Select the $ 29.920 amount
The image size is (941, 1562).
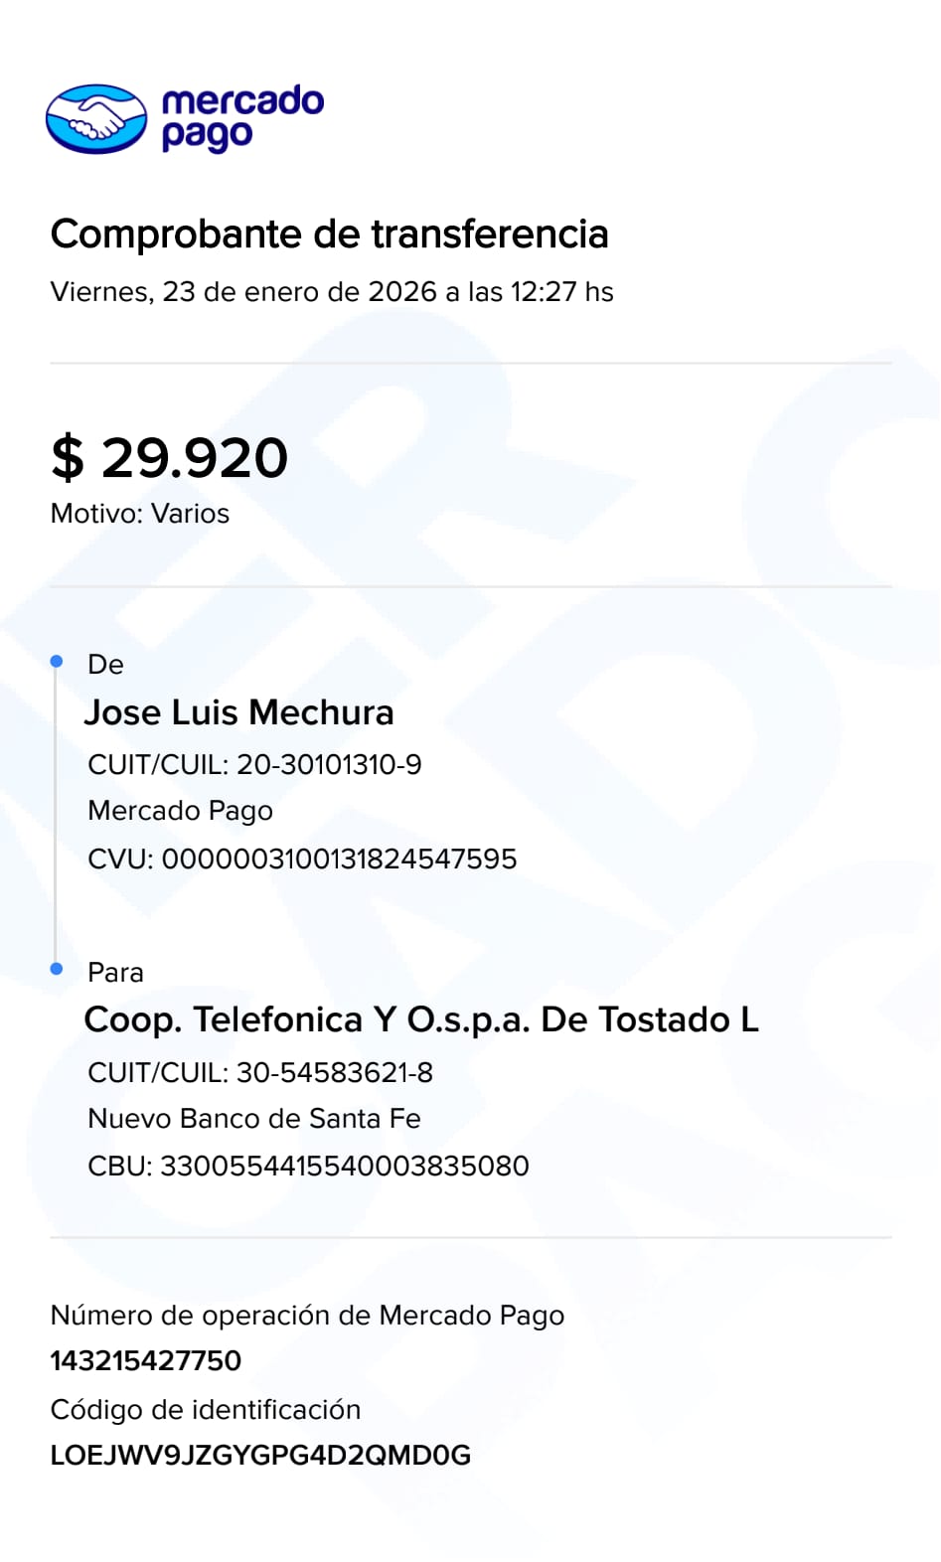pyautogui.click(x=170, y=458)
